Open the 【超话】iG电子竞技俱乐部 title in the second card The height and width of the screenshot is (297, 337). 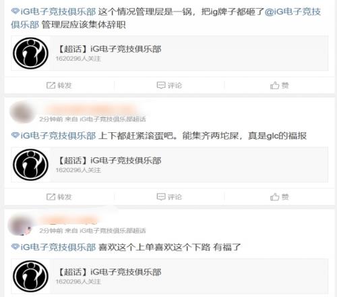[109, 161]
